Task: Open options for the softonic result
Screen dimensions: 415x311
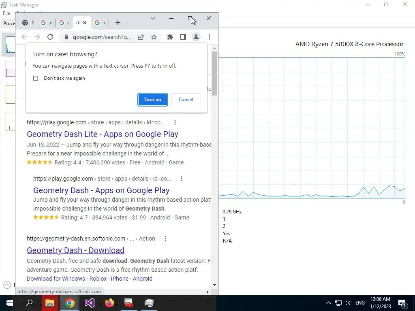Action: (165, 239)
